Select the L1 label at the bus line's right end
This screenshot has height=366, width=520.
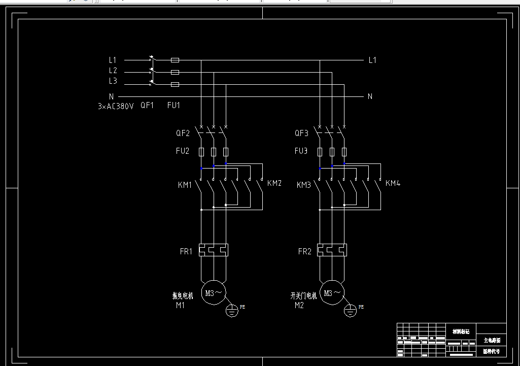pos(372,60)
